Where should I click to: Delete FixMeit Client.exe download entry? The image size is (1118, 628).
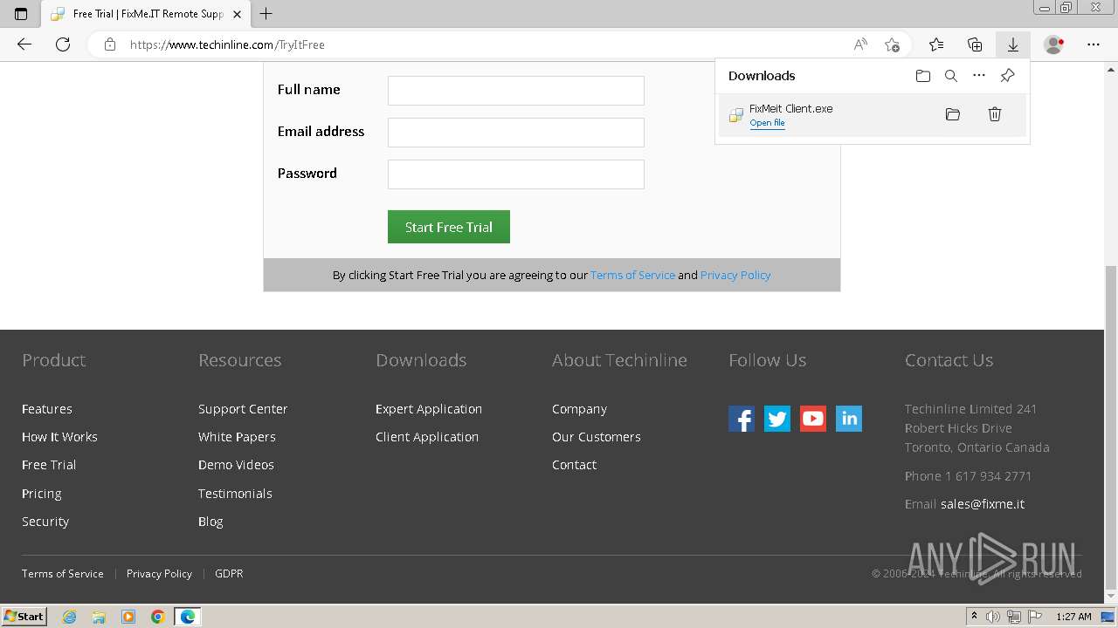(995, 114)
